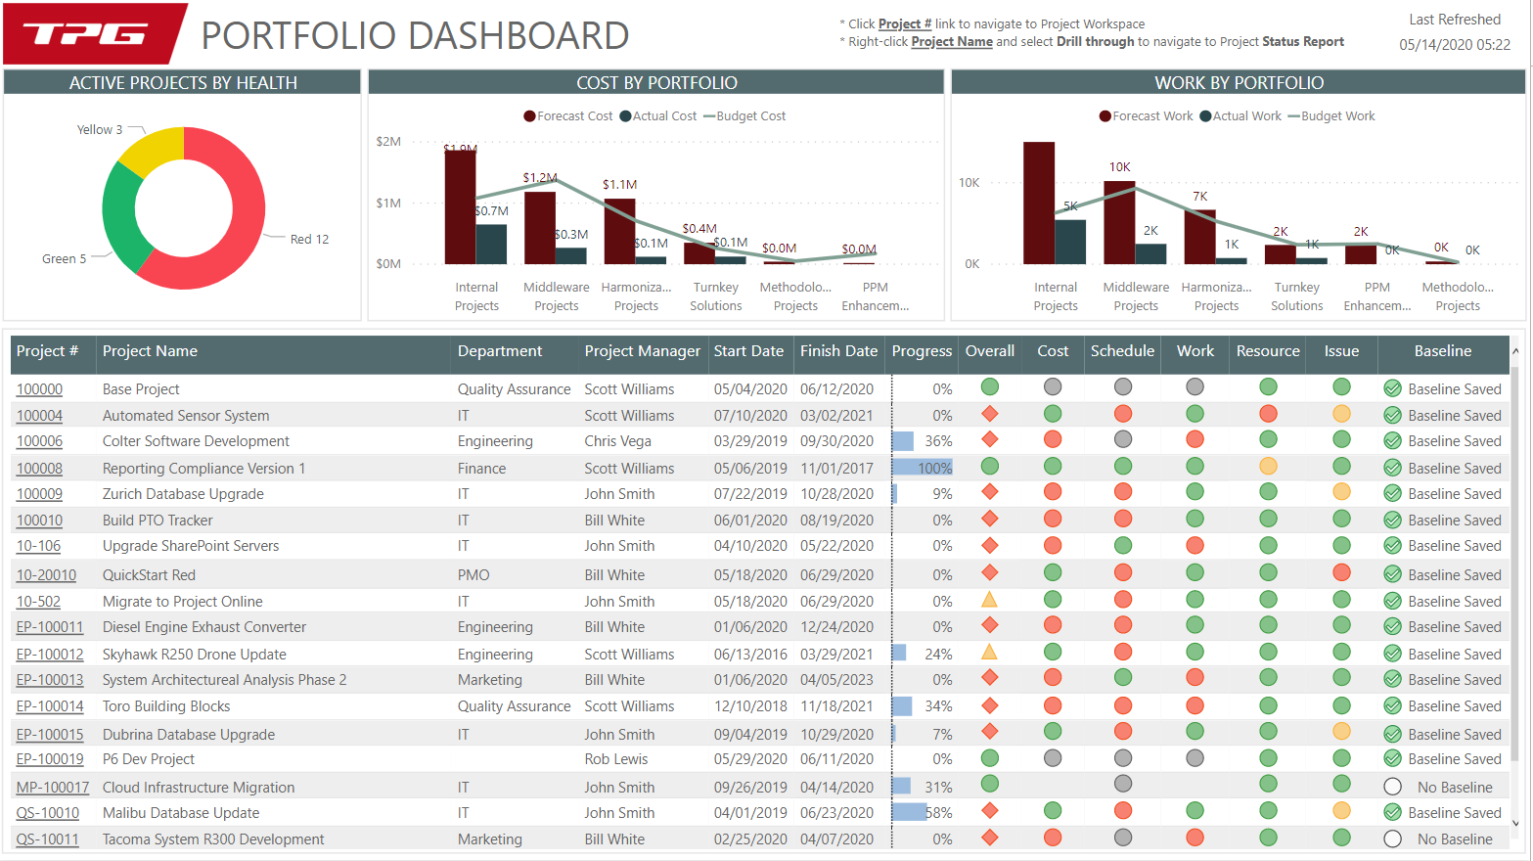
Task: Click the yellow Issue indicator for Malibu Database Update
Action: point(1341,812)
